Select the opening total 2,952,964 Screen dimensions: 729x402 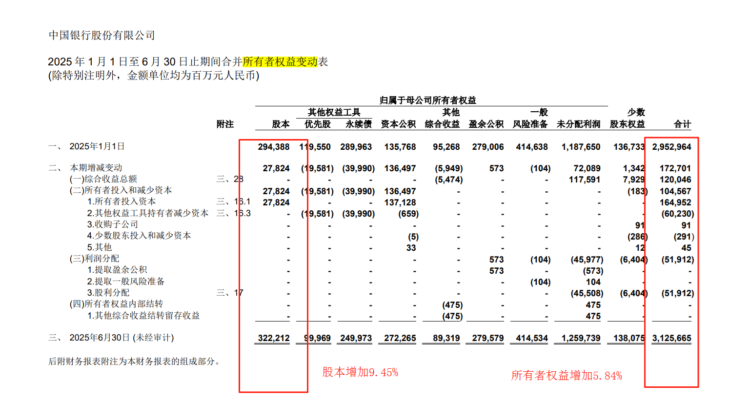tap(672, 147)
